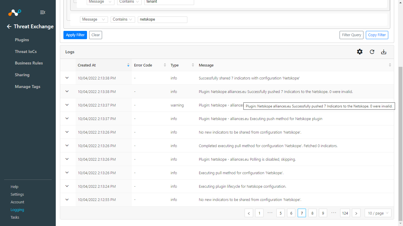Image resolution: width=403 pixels, height=226 pixels.
Task: Sort by Error Code column arrows
Action: tap(165, 65)
